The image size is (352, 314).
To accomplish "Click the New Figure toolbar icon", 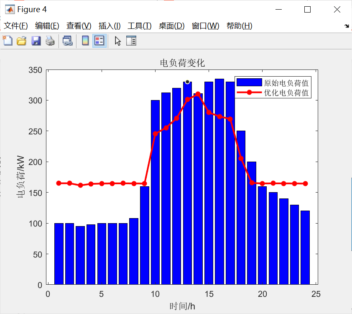I will (x=8, y=41).
